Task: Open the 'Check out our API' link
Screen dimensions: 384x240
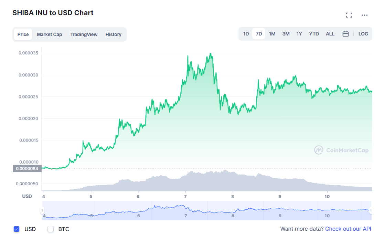Action: click(x=348, y=229)
